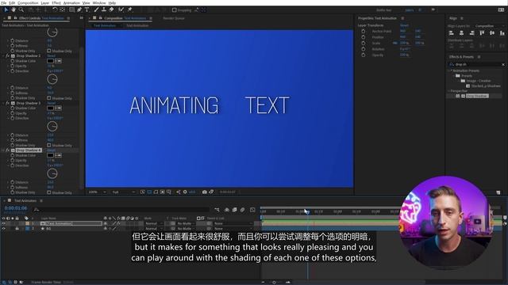Open the Effect menu
The image size is (508, 285).
click(56, 2)
